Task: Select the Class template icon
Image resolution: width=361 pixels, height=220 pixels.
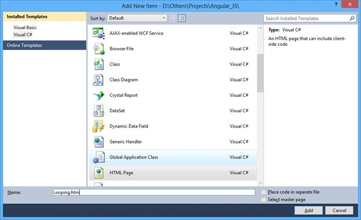Action: pos(98,64)
